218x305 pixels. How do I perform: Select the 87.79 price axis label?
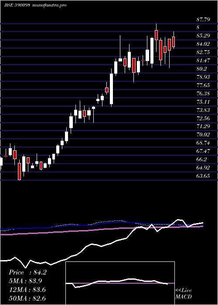point(203,20)
